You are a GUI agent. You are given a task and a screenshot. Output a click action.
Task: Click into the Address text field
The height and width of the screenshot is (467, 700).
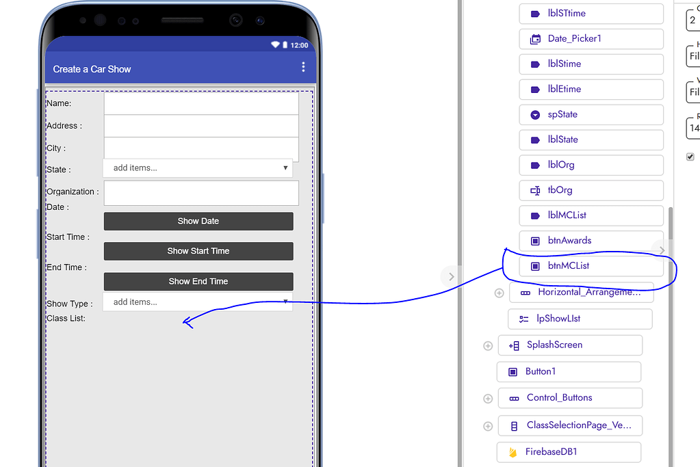tap(201, 126)
